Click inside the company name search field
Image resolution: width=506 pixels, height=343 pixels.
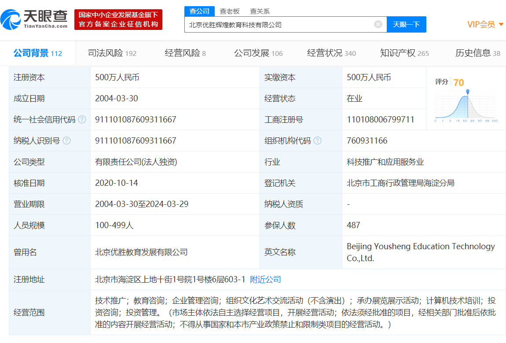[x=282, y=24]
